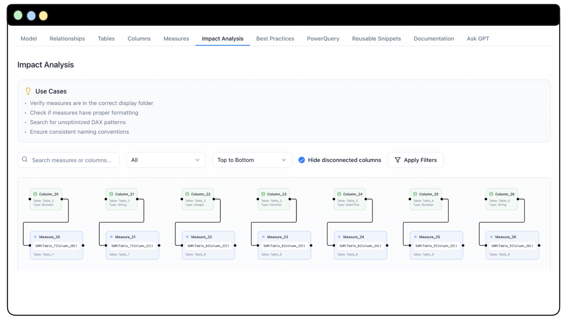Open the PowerQuery tab

coord(323,39)
